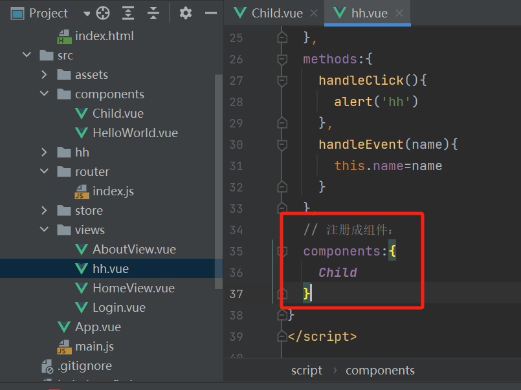Click the assets folder icon
The height and width of the screenshot is (390, 521).
pyautogui.click(x=64, y=74)
